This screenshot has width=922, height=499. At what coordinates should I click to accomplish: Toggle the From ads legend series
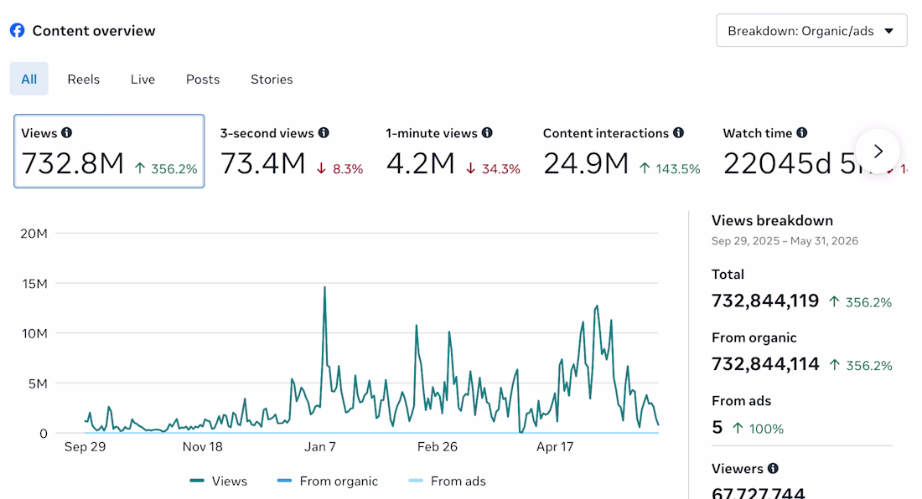click(x=448, y=481)
